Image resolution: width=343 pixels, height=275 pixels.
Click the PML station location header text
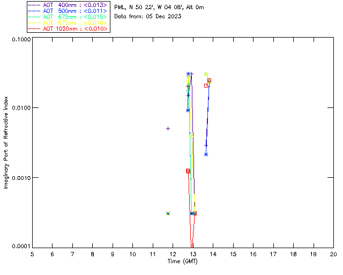coord(159,8)
